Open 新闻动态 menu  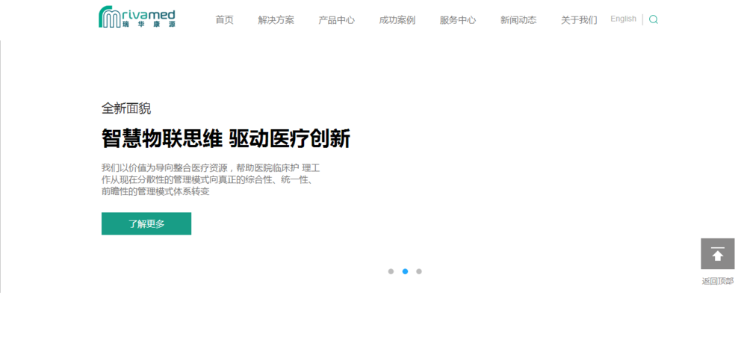518,20
